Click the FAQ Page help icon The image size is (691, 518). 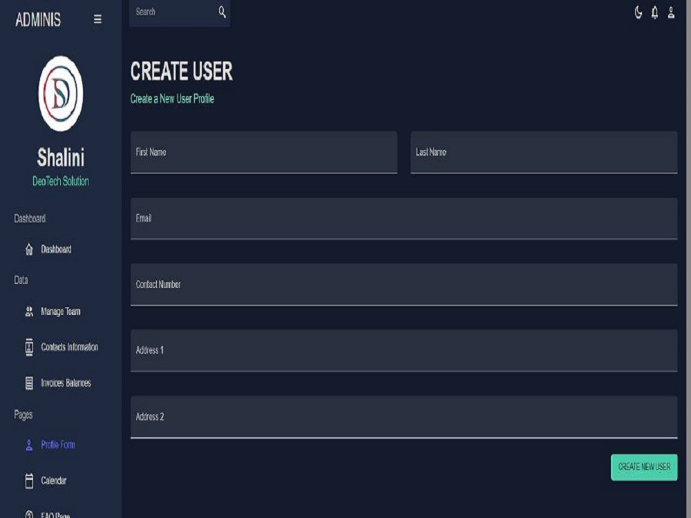(29, 514)
